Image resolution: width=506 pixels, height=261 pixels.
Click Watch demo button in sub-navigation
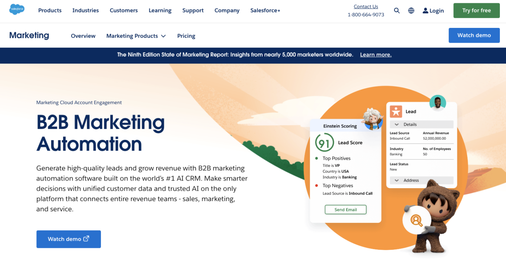pyautogui.click(x=474, y=35)
